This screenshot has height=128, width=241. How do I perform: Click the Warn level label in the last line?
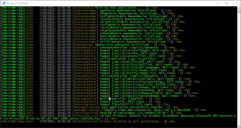point(29,121)
